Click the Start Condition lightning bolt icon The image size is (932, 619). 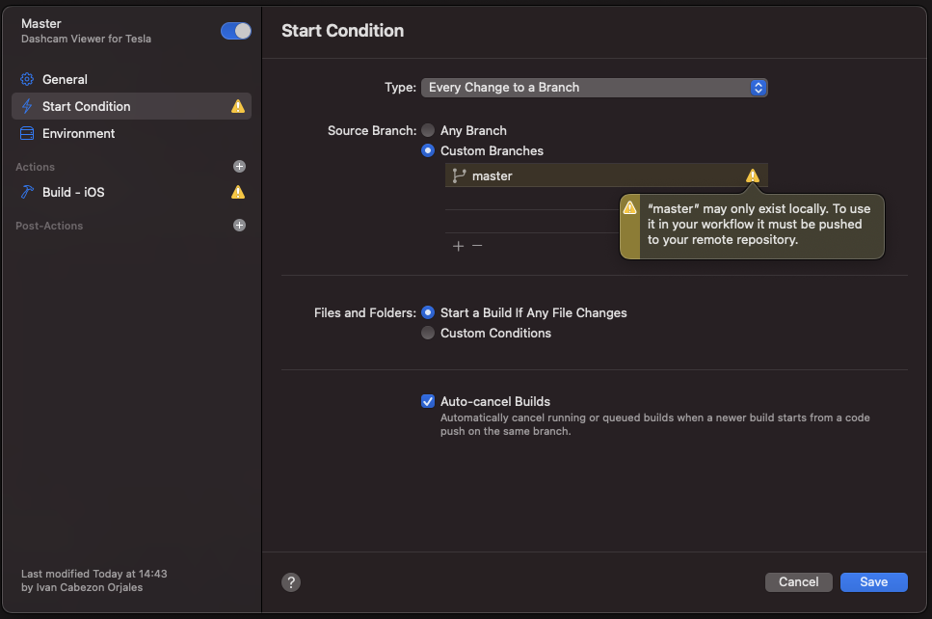[27, 106]
